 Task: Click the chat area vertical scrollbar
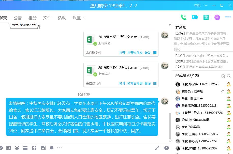point(170,126)
